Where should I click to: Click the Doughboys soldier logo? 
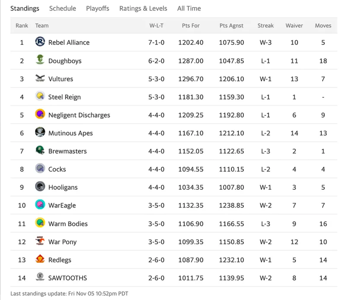tap(40, 60)
